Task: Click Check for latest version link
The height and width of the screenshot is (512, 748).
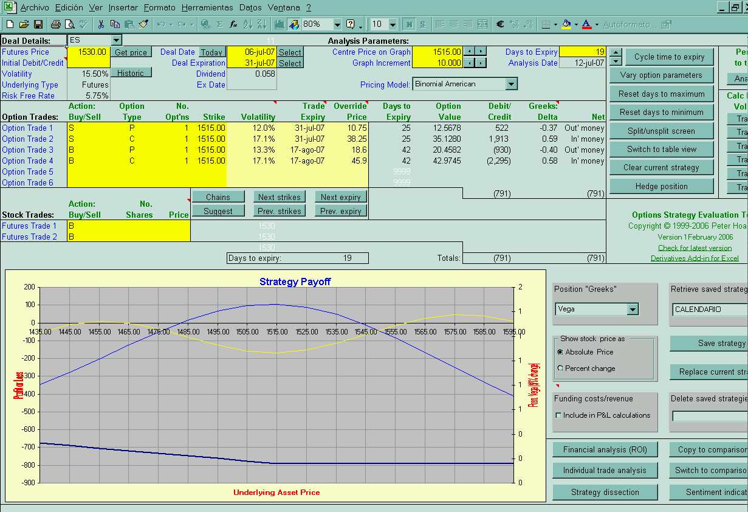Action: click(695, 247)
